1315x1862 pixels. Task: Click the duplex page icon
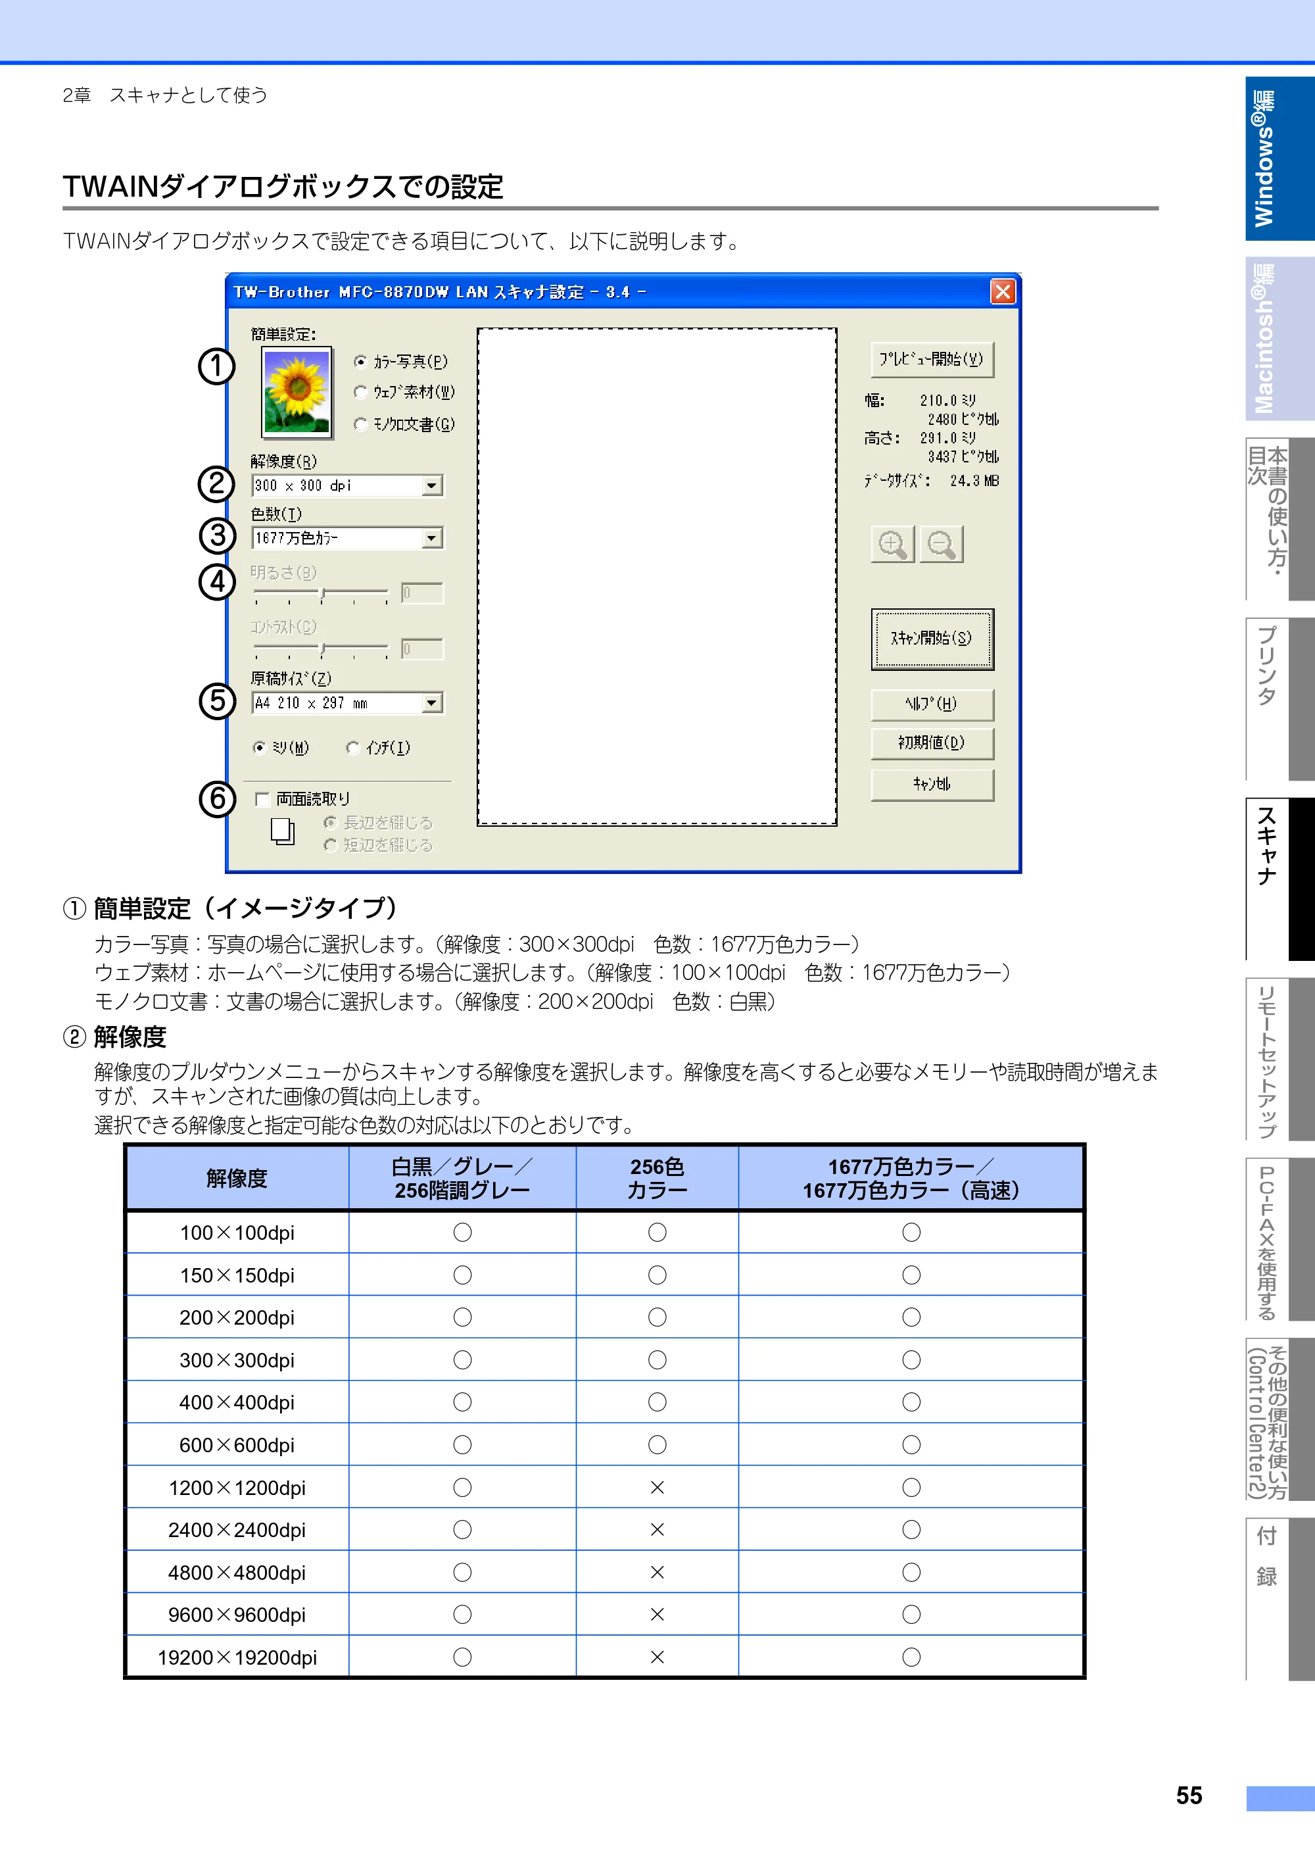282,832
